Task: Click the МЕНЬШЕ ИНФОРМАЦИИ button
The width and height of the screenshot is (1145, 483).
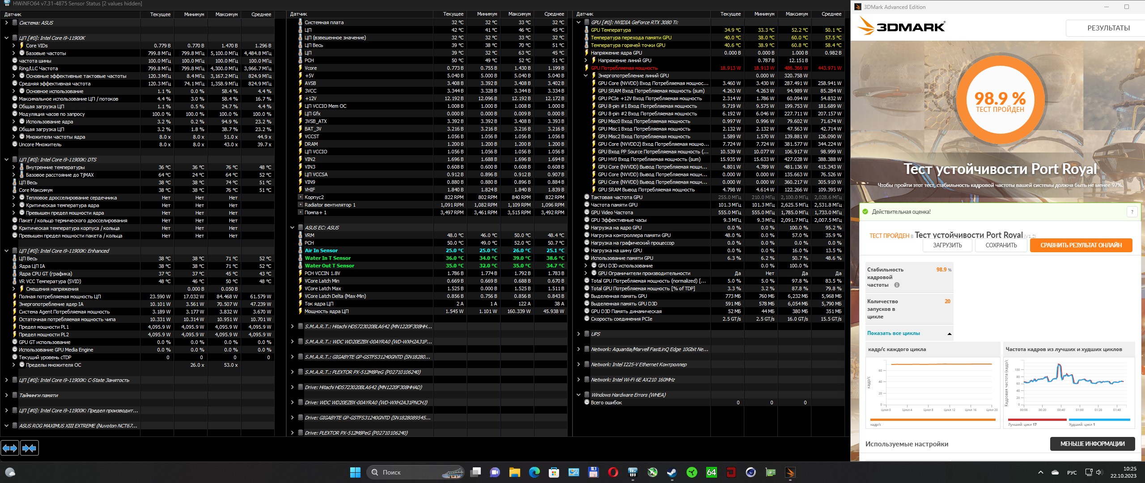Action: point(1092,444)
